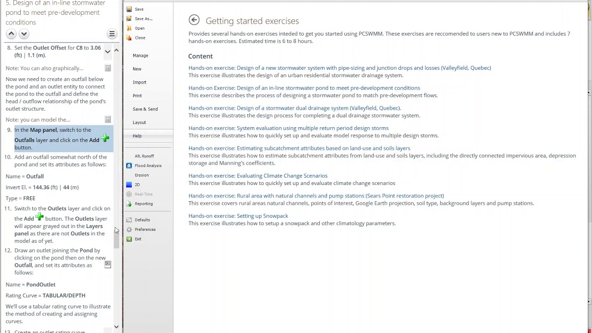Viewport: 592px width, 333px height.
Task: Click step 8 Outlet Offset instruction text
Action: coord(57,51)
